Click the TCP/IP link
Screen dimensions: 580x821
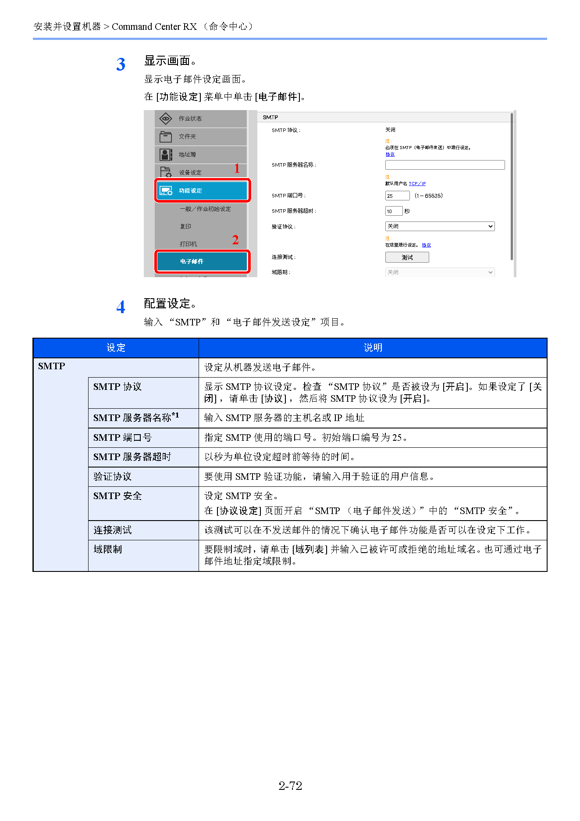coord(417,184)
